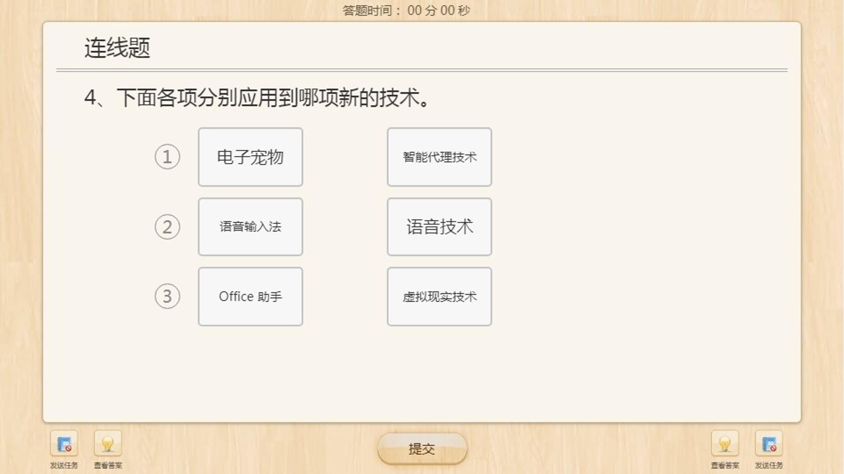The image size is (844, 474).
Task: Select the Office 助手 matching box
Action: (x=251, y=297)
